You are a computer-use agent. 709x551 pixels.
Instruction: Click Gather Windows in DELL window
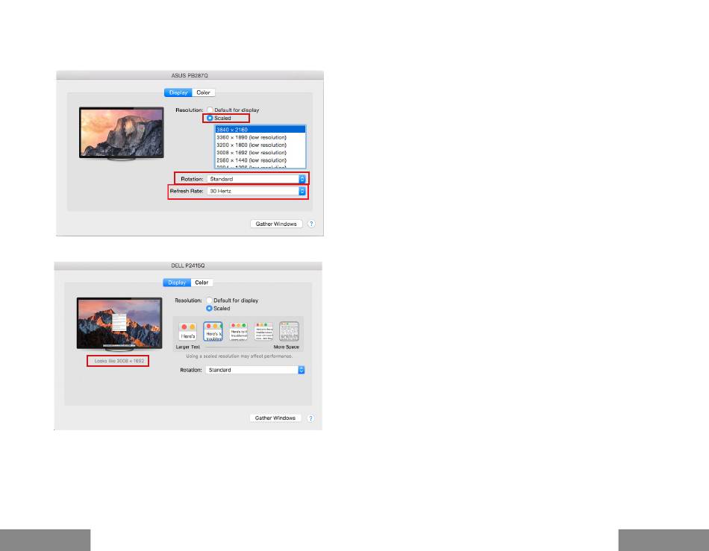[x=275, y=418]
